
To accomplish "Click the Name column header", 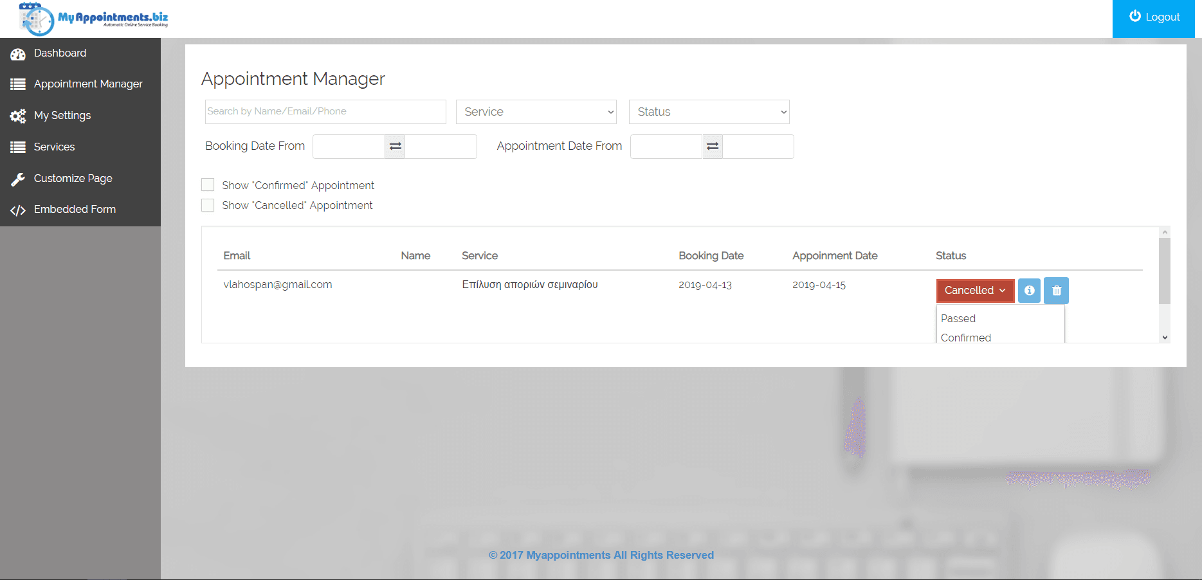I will click(415, 255).
